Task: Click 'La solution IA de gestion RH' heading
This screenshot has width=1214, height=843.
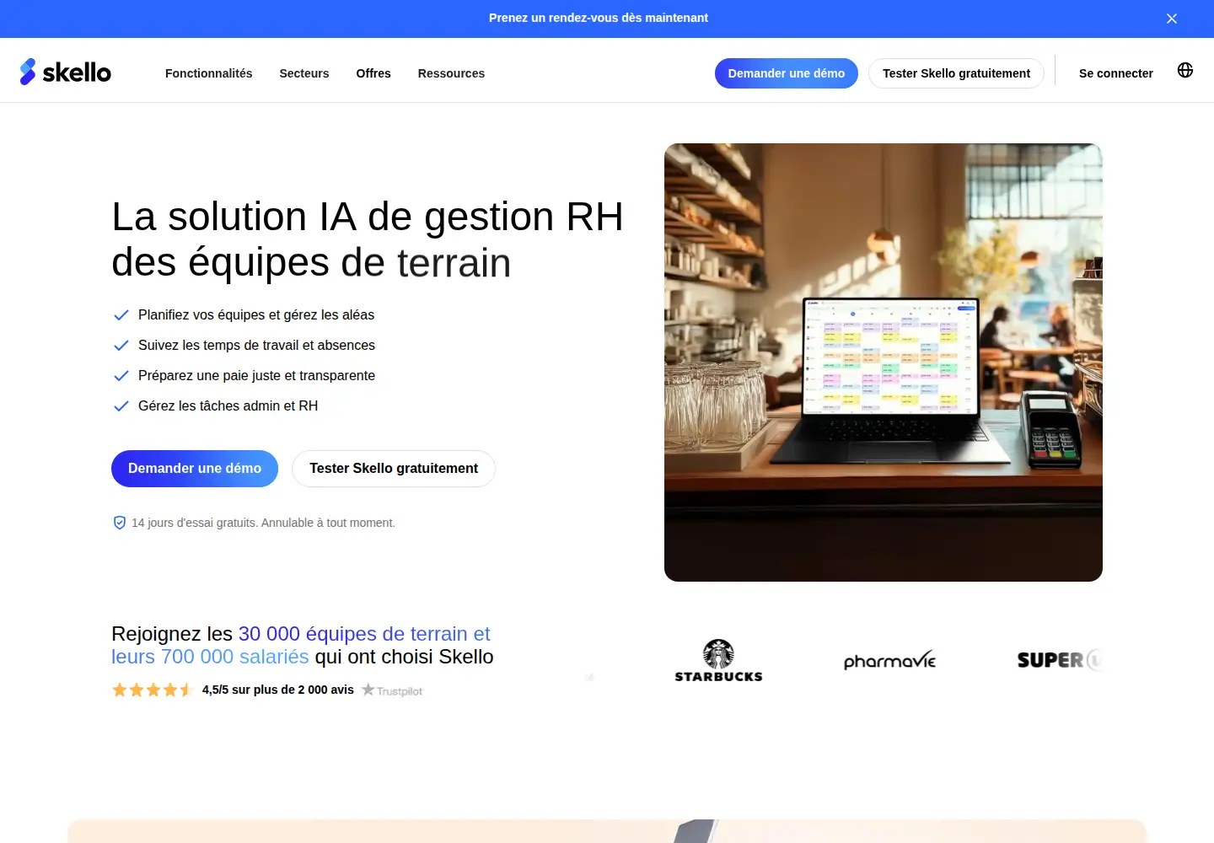Action: pyautogui.click(x=368, y=217)
